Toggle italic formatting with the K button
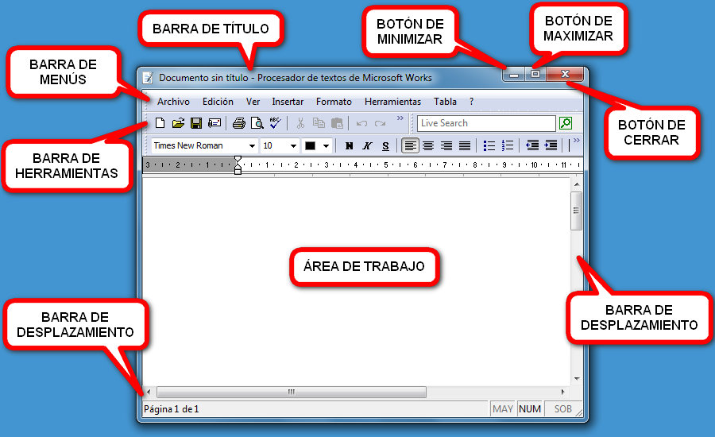 (367, 146)
